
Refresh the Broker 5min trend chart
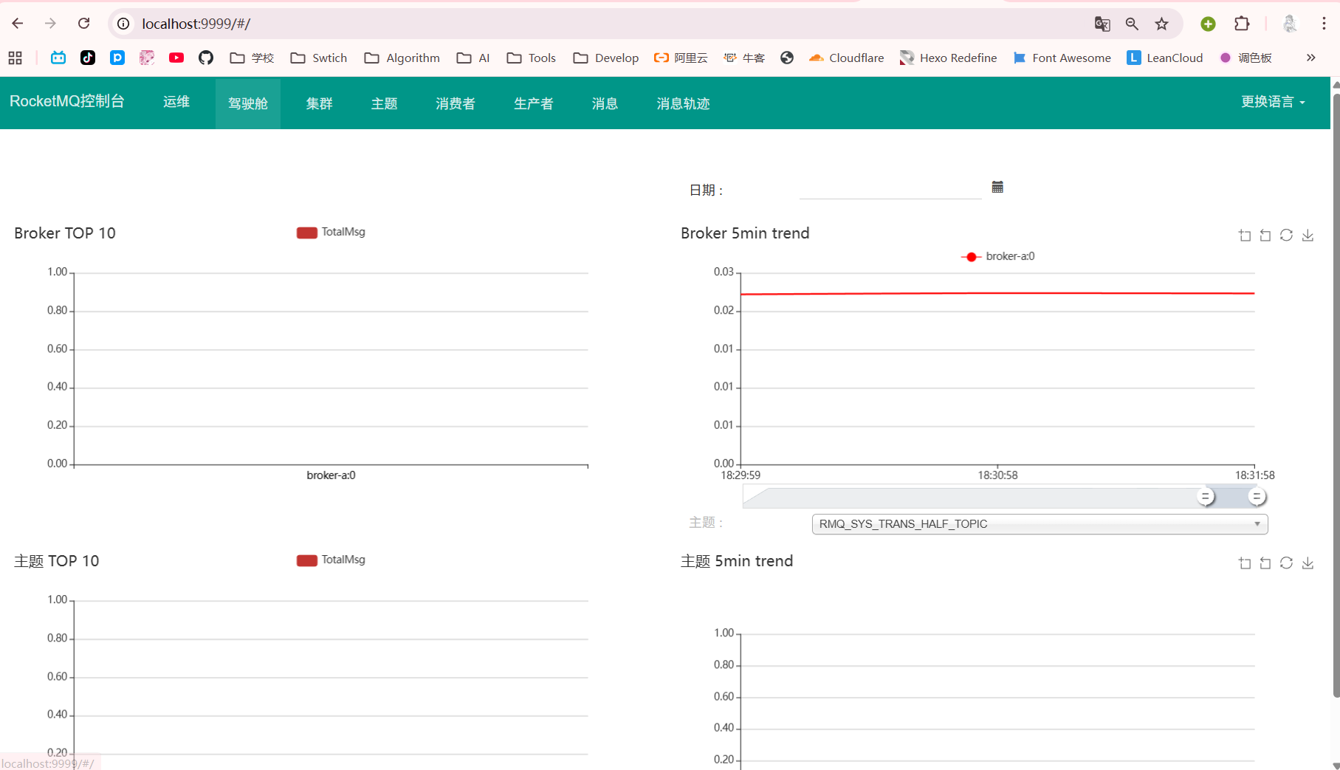click(1287, 235)
